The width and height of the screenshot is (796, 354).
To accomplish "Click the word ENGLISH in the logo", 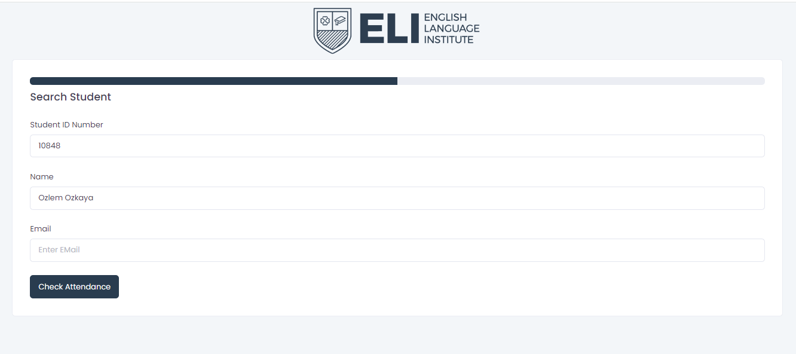I will coord(445,18).
